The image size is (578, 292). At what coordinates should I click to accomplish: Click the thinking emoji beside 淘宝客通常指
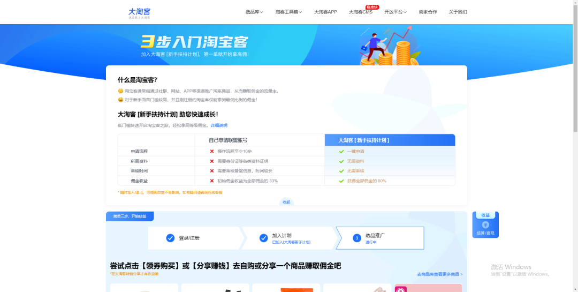click(120, 91)
